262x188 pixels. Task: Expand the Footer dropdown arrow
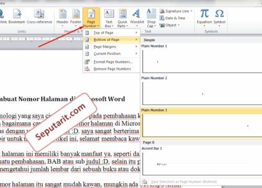75,26
